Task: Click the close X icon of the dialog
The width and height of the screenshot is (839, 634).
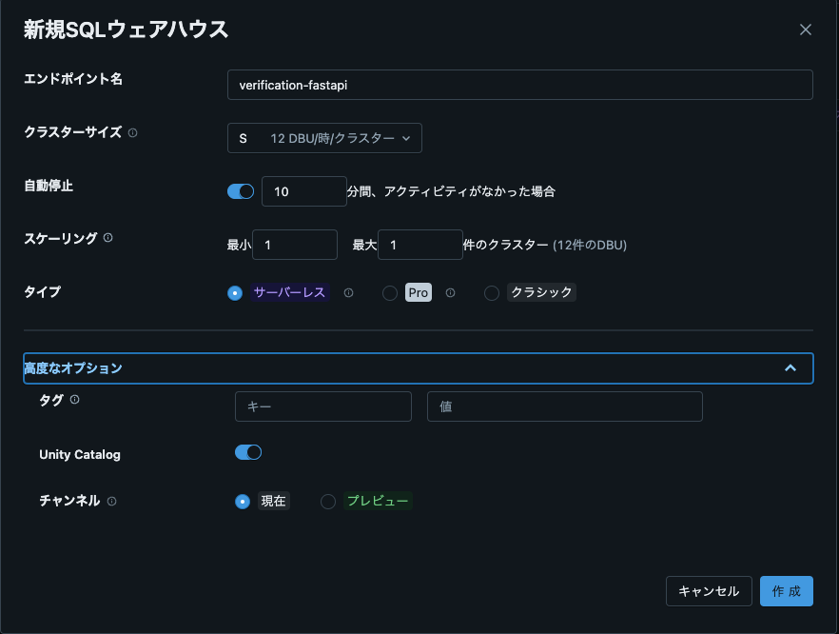Action: 806,30
